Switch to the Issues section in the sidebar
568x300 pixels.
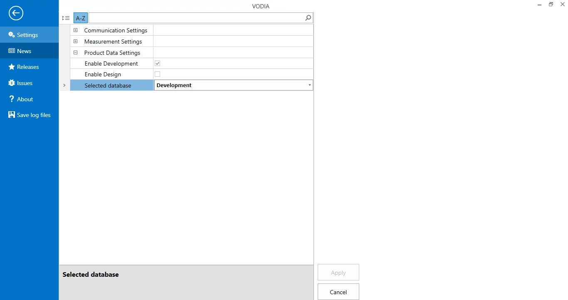pos(24,83)
